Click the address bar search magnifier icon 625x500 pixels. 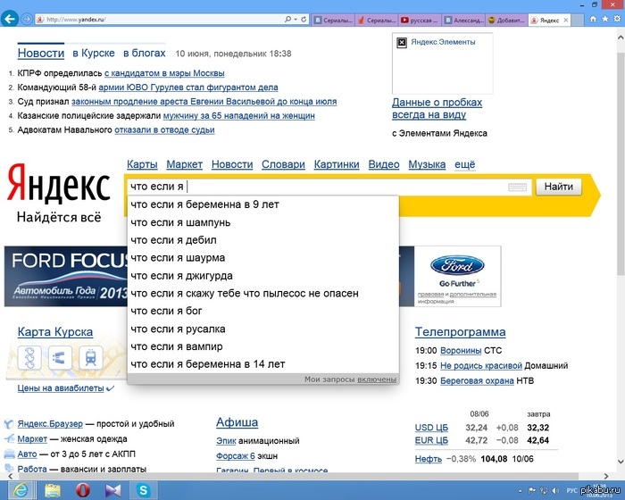[287, 19]
